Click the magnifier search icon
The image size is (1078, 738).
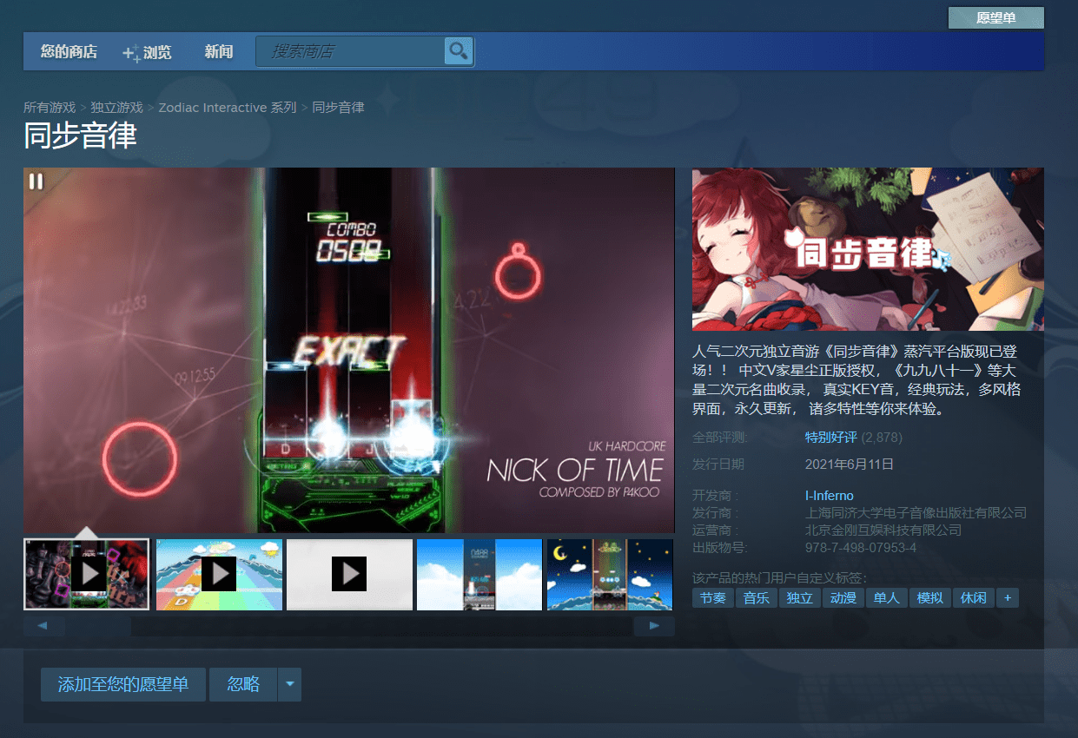459,51
